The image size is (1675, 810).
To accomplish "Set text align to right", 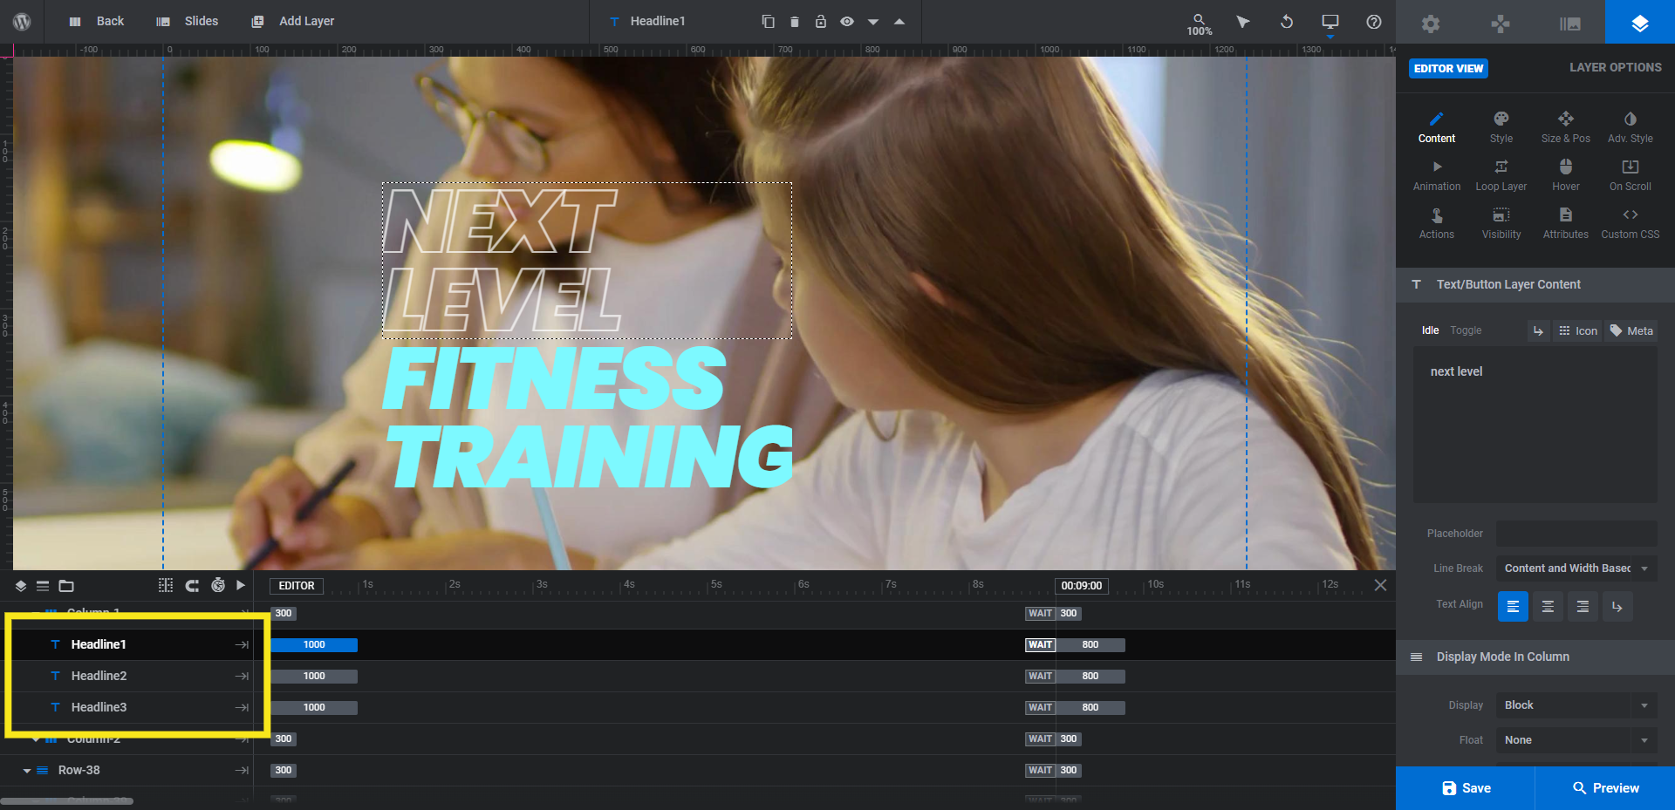I will tap(1583, 606).
